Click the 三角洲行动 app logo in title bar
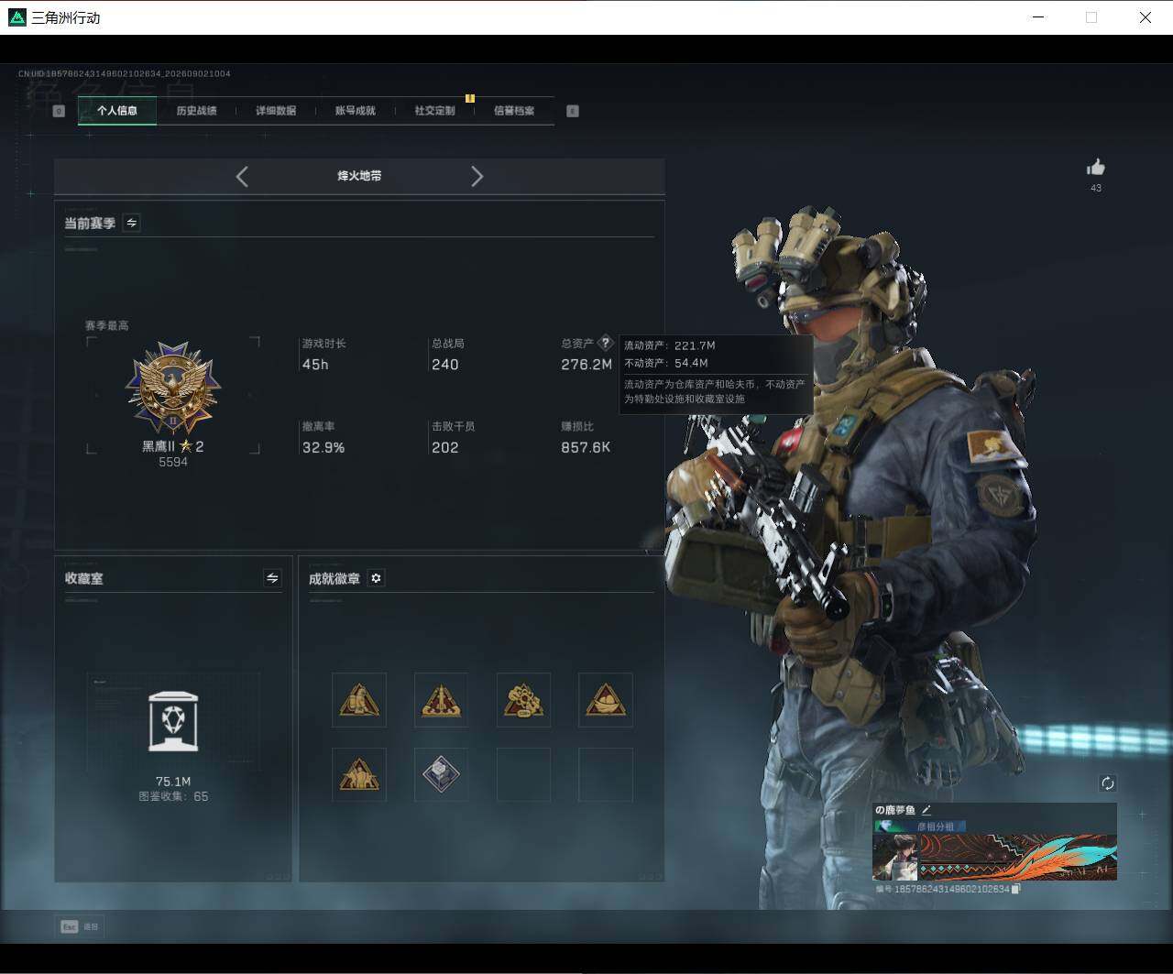Screen dimensions: 1173x974 tap(17, 17)
